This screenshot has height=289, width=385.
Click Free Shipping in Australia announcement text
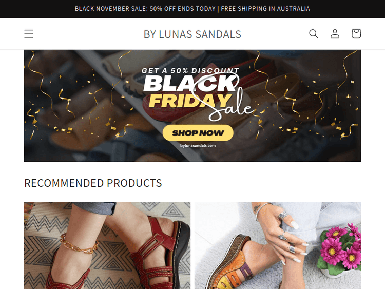(x=265, y=9)
